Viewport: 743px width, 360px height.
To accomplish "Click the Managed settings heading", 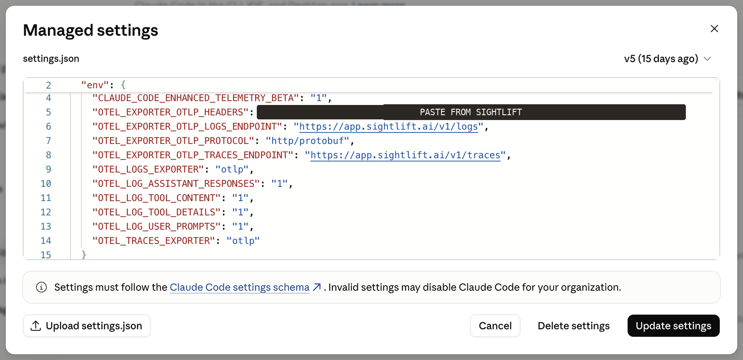I will 91,30.
